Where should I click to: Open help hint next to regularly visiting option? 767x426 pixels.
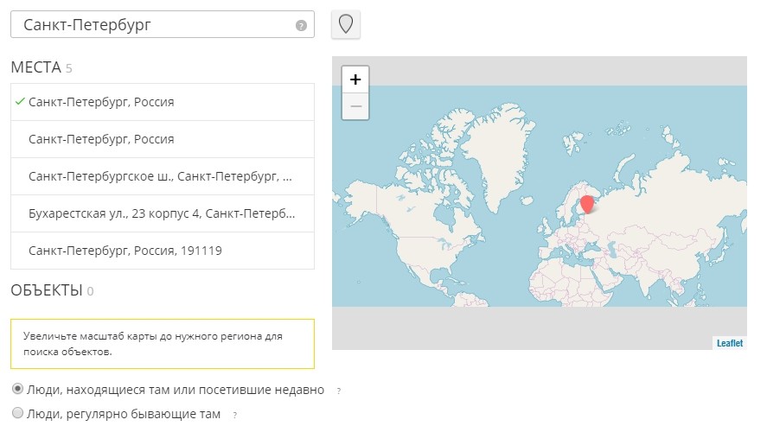coord(235,416)
